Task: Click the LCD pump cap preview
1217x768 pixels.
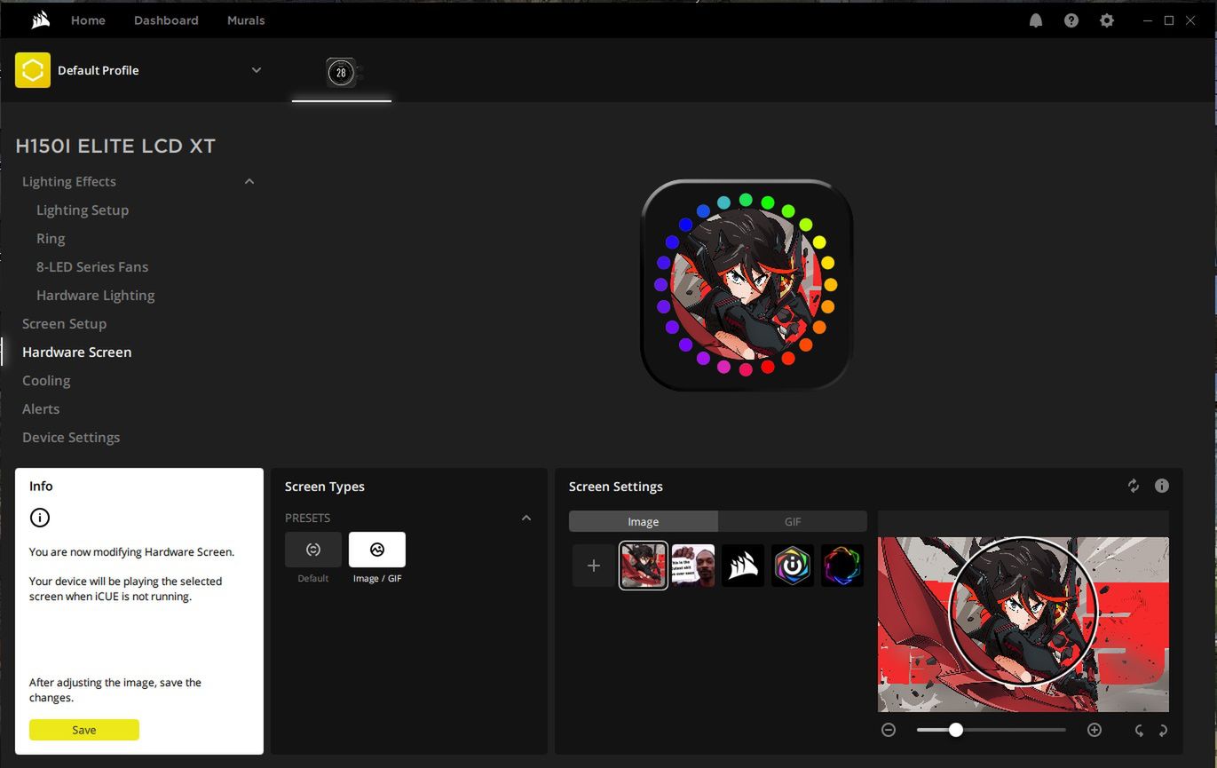Action: point(746,285)
